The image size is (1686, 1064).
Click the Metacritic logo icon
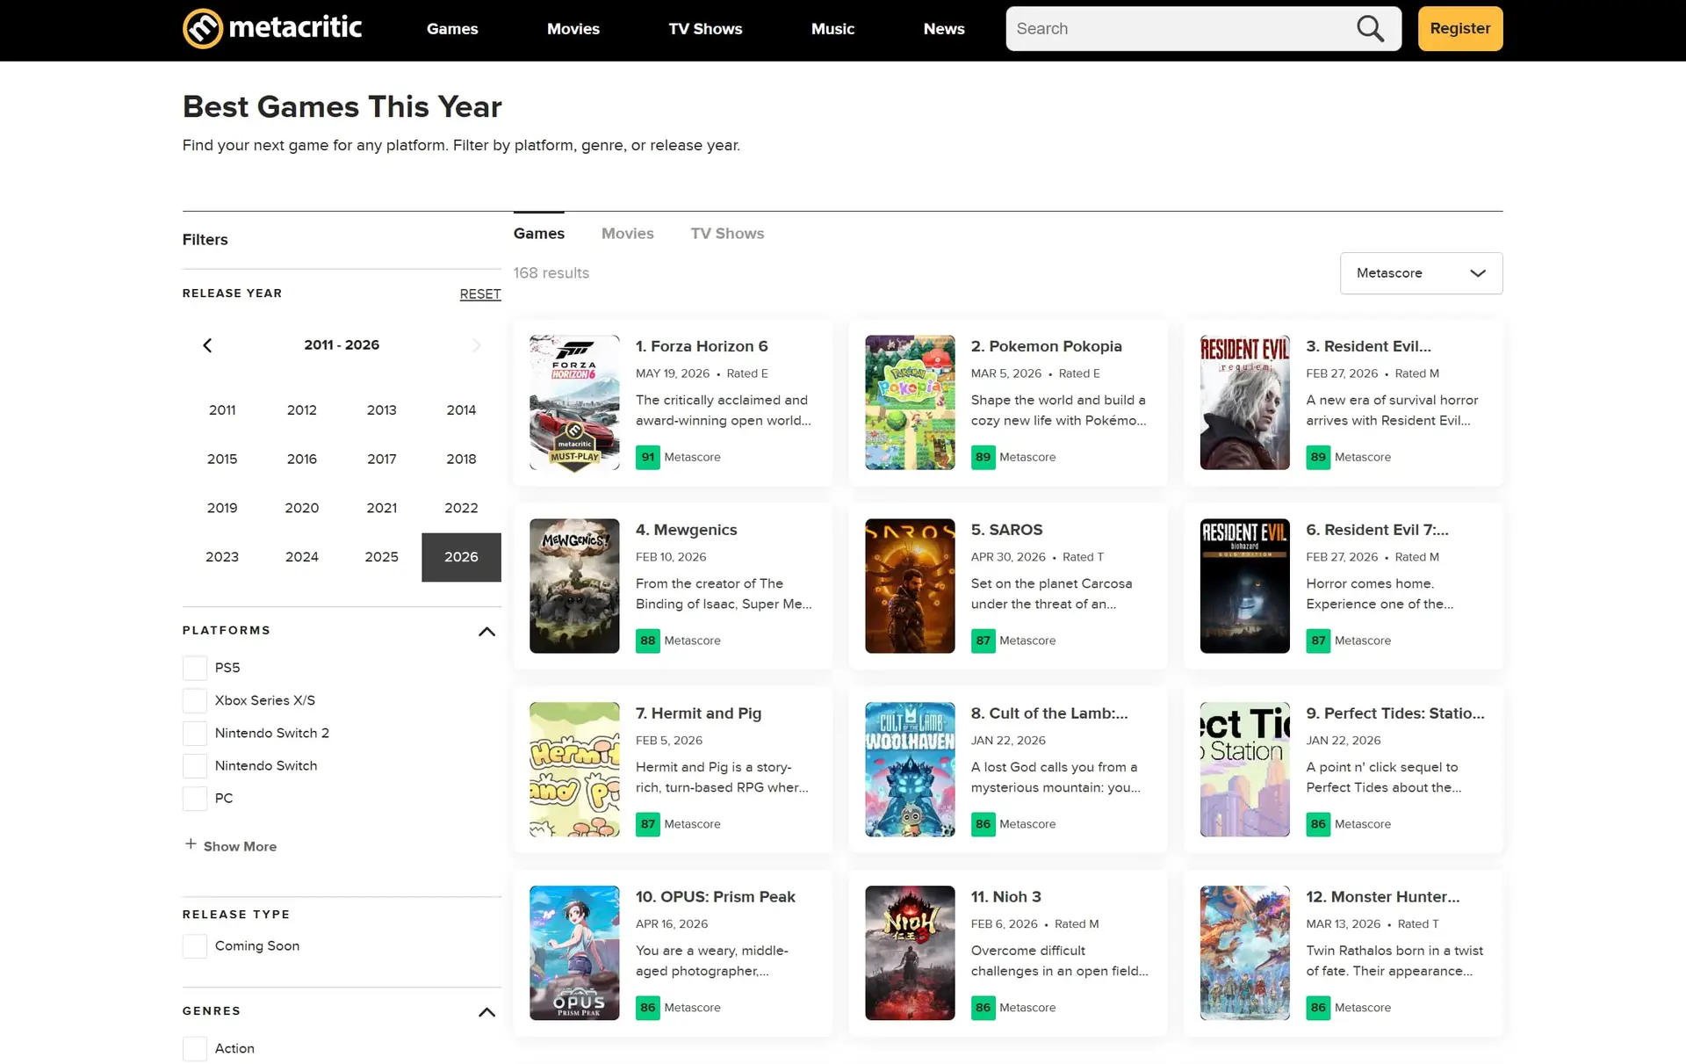pos(203,28)
